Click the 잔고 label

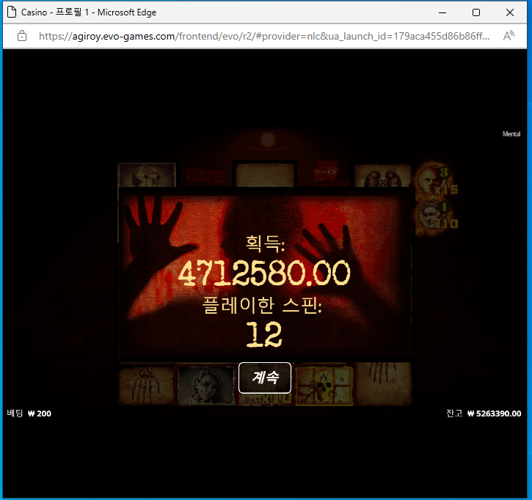tap(454, 413)
